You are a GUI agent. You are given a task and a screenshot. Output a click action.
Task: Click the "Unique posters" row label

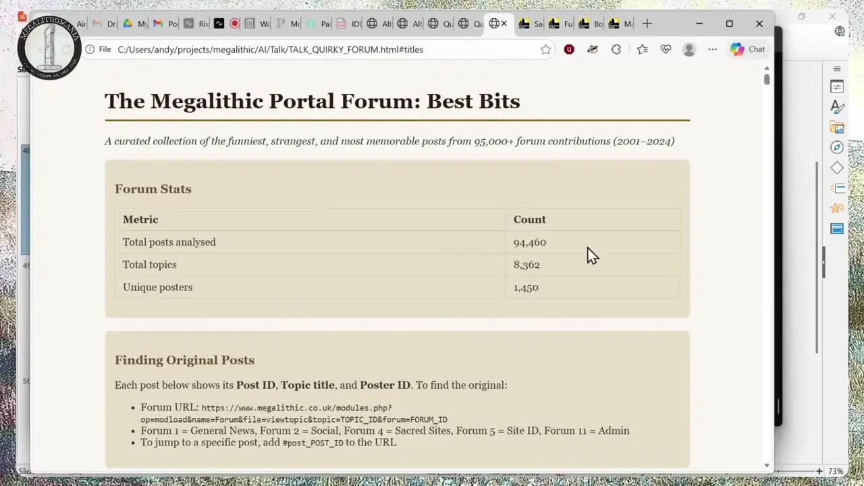click(x=157, y=287)
